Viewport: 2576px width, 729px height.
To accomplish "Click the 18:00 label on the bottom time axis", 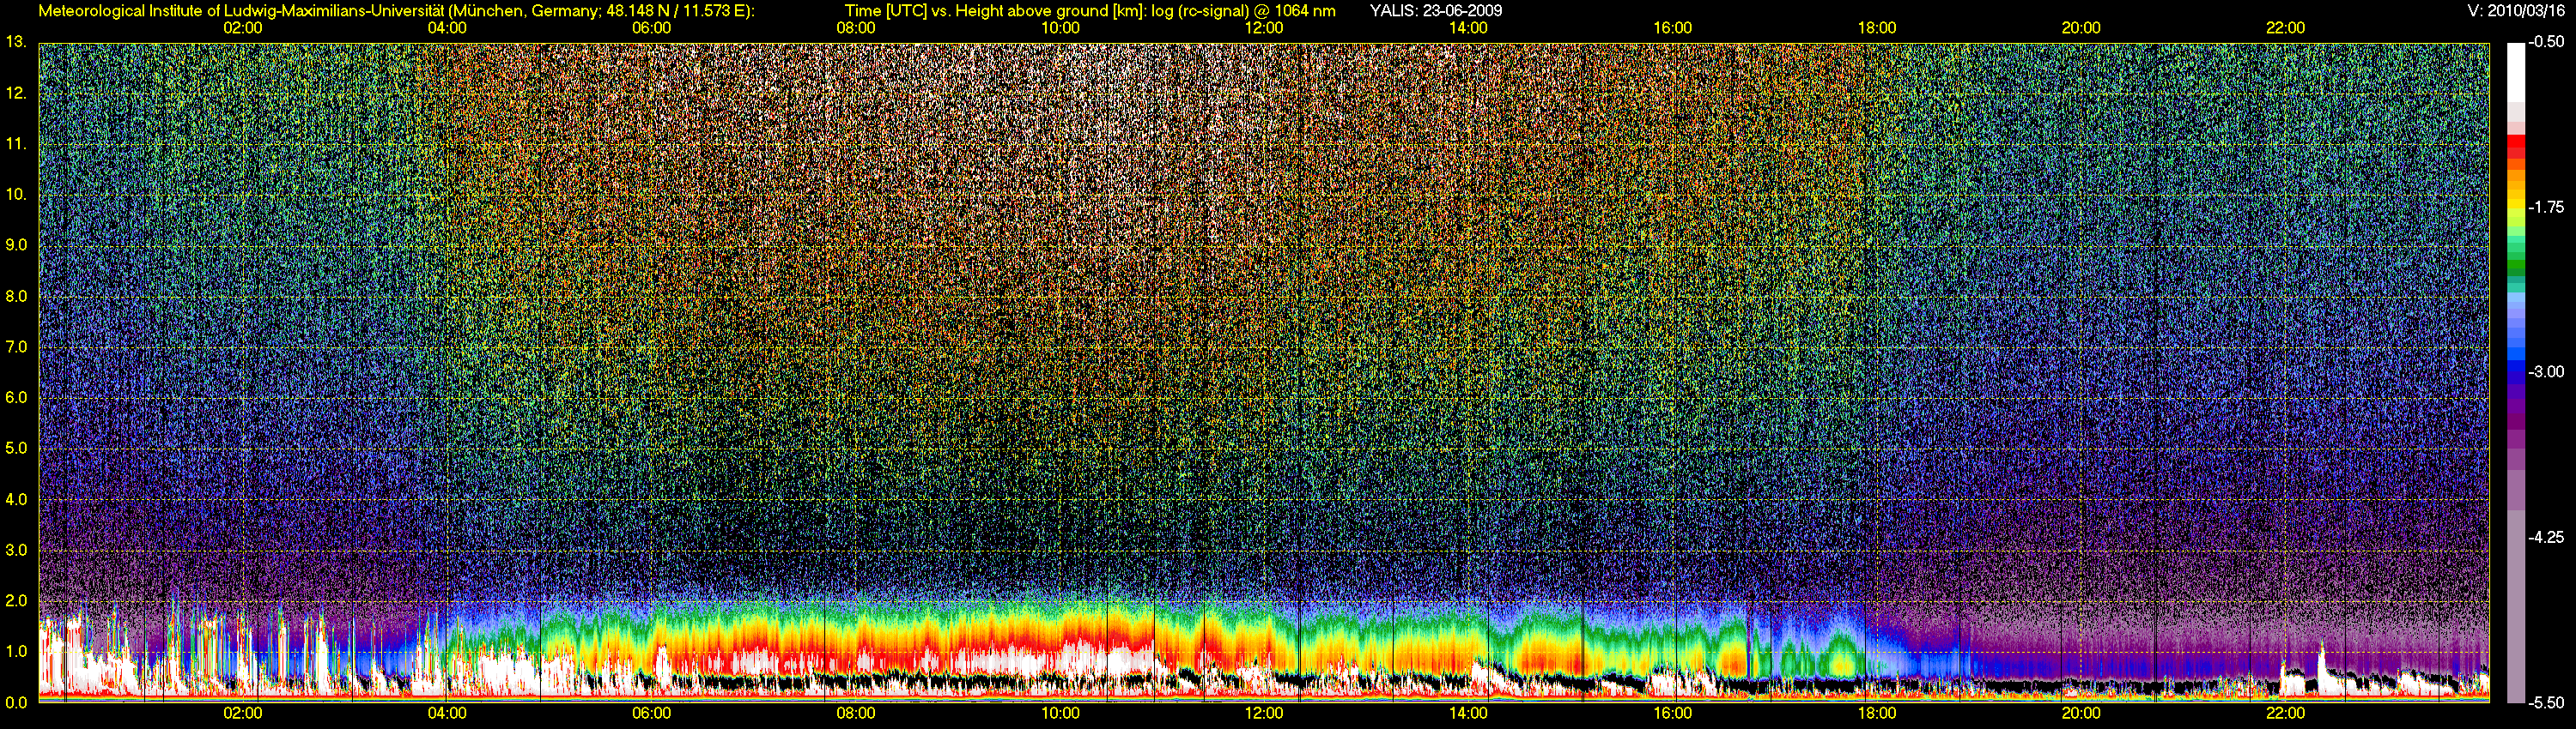I will pyautogui.click(x=1877, y=713).
